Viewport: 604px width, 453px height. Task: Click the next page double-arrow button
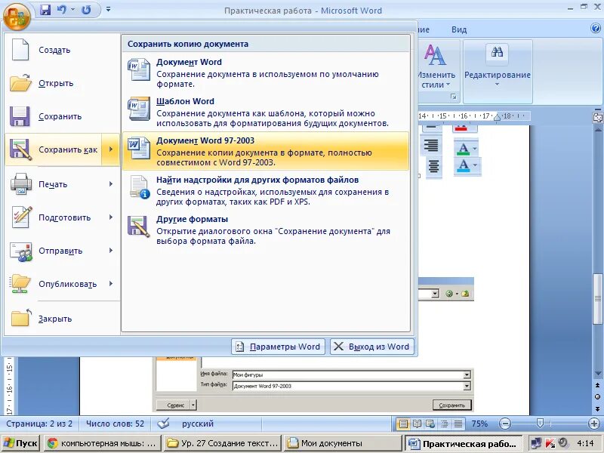(x=597, y=408)
